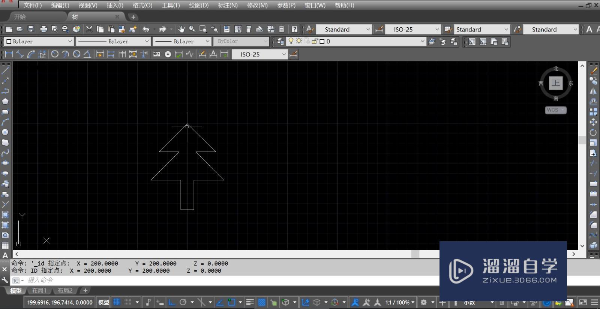Viewport: 600px width, 309px height.
Task: Click the Cut scissors icon
Action: (x=89, y=29)
